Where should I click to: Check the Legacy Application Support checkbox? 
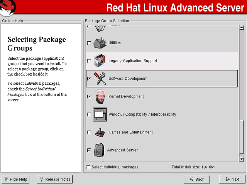click(89, 61)
